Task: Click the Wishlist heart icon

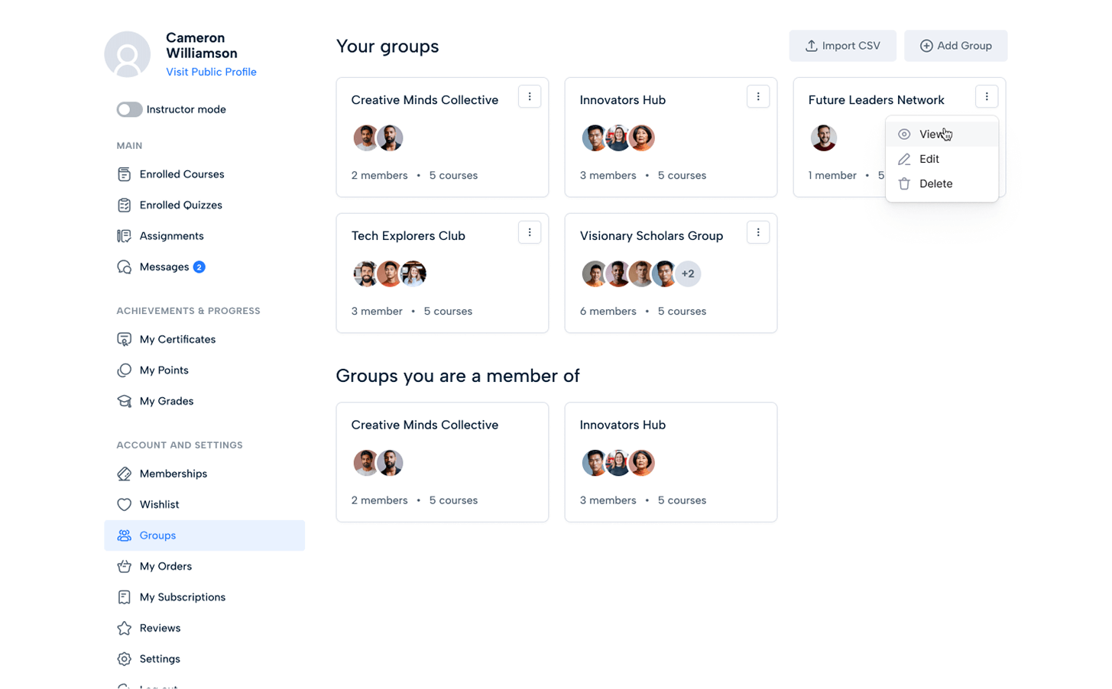Action: [x=124, y=504]
